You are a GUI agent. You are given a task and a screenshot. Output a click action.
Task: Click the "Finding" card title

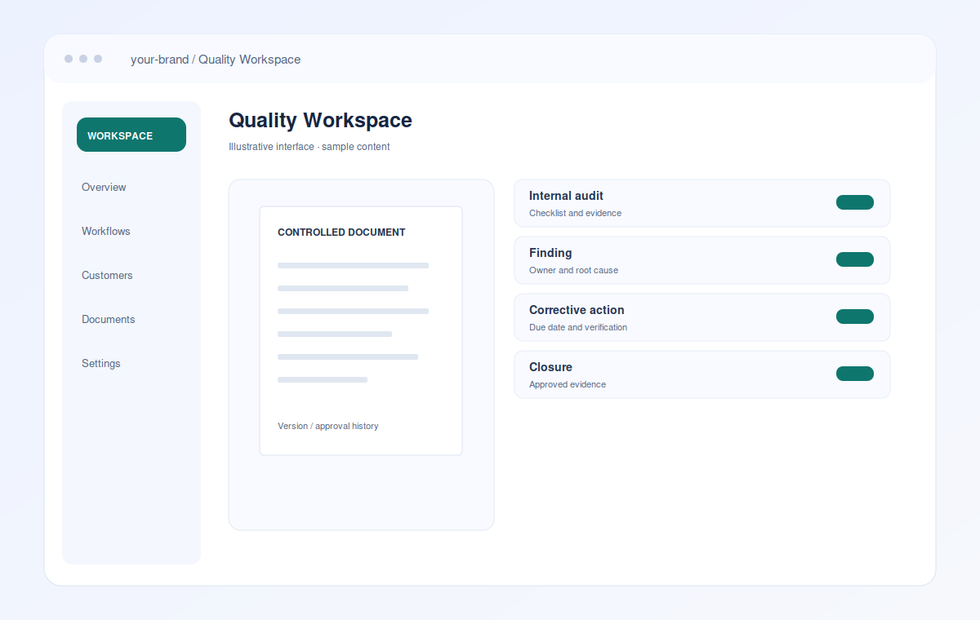click(550, 253)
